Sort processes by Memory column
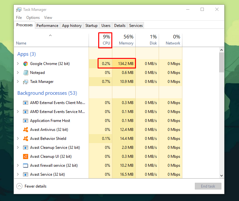 (x=126, y=40)
